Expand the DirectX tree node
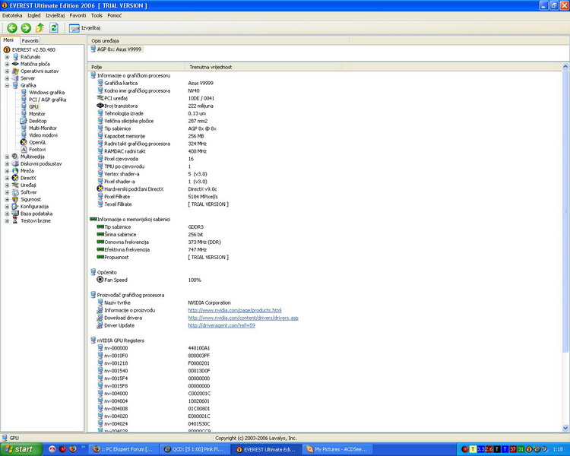The width and height of the screenshot is (570, 456). (x=7, y=178)
